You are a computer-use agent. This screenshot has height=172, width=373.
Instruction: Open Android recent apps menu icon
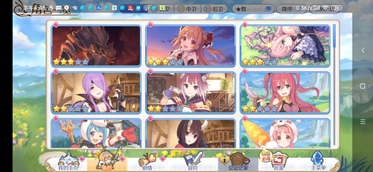pos(363,122)
